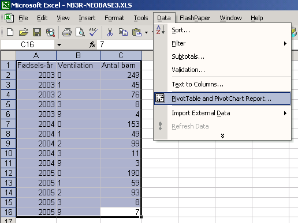This screenshot has width=298, height=223.
Task: Click cell 'Ventilation' header
Action: [78, 65]
